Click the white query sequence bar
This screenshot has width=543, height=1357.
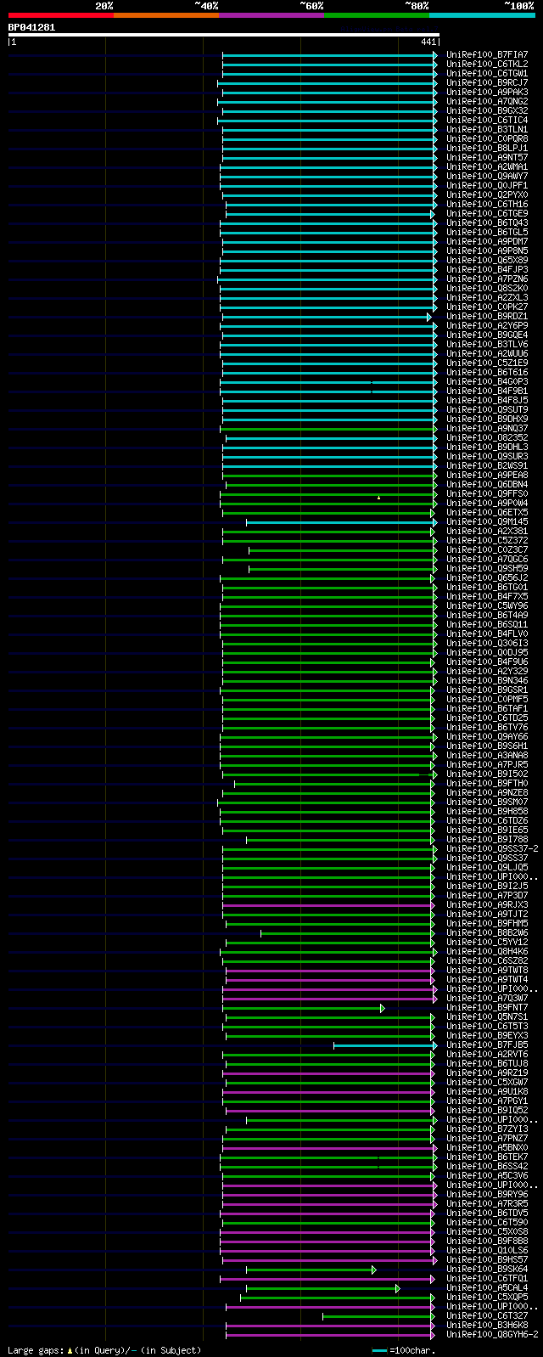[224, 35]
